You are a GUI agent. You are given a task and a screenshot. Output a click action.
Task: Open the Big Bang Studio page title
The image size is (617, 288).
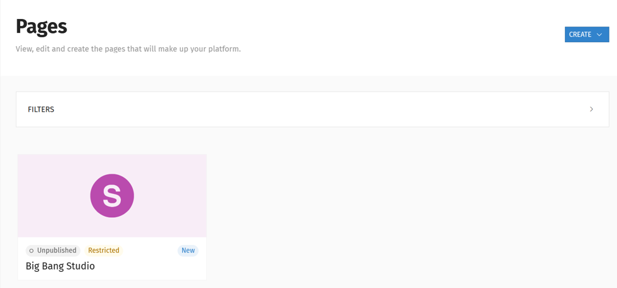click(x=60, y=266)
